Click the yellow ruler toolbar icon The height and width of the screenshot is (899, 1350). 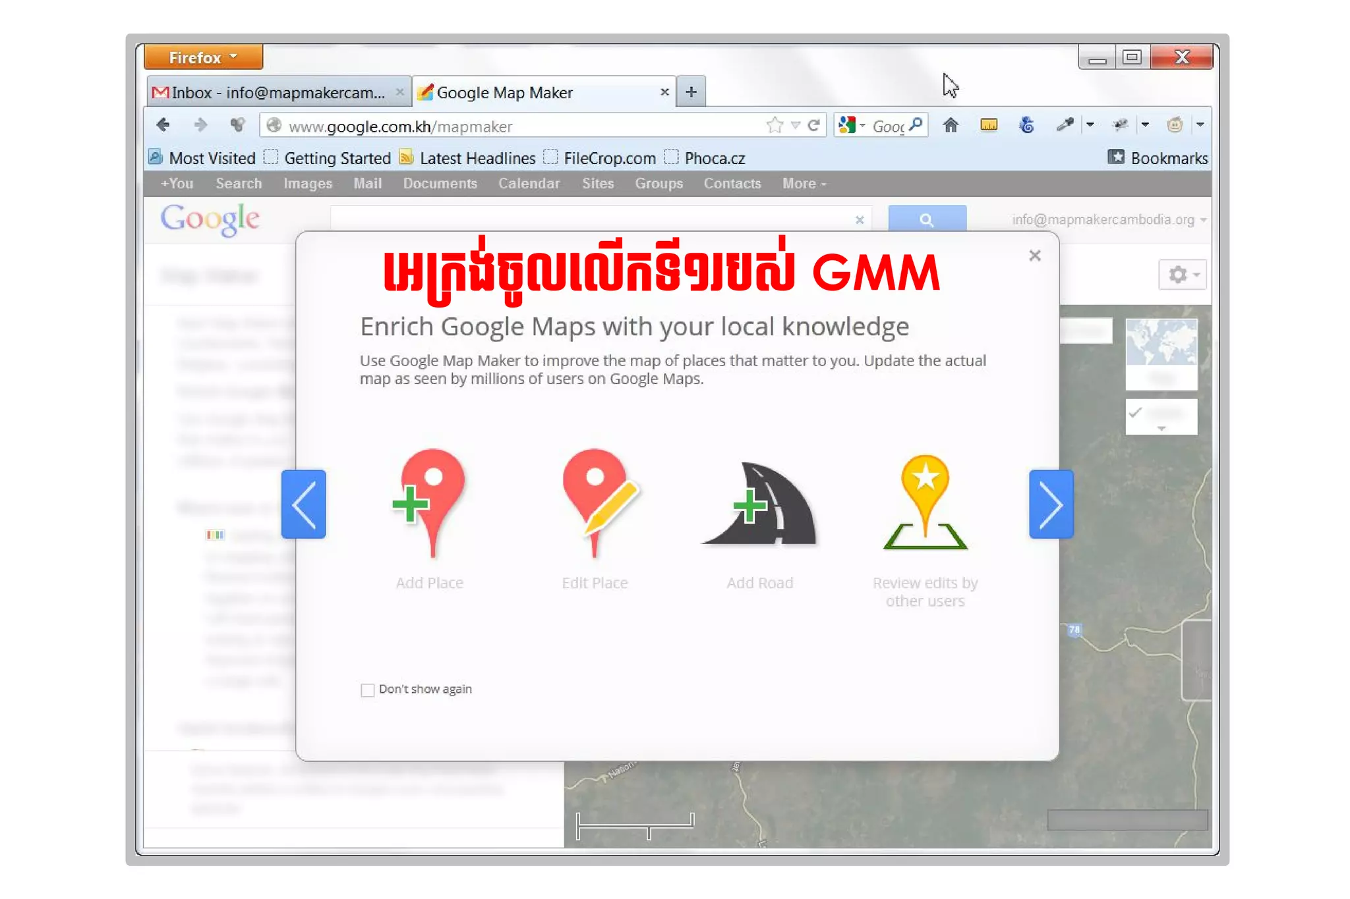[989, 124]
